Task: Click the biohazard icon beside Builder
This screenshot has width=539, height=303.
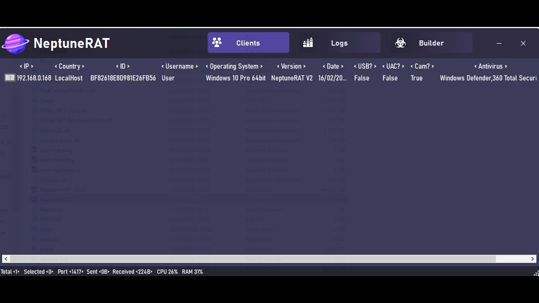Action: [x=400, y=43]
